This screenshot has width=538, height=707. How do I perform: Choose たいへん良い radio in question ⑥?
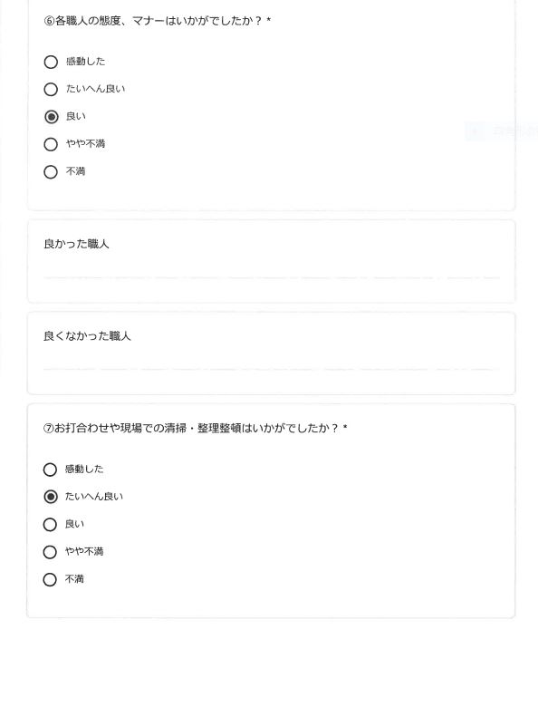(x=51, y=89)
